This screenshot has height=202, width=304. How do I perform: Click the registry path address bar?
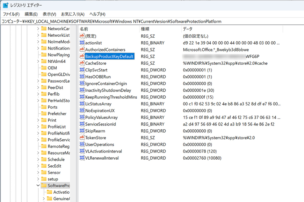(x=152, y=21)
